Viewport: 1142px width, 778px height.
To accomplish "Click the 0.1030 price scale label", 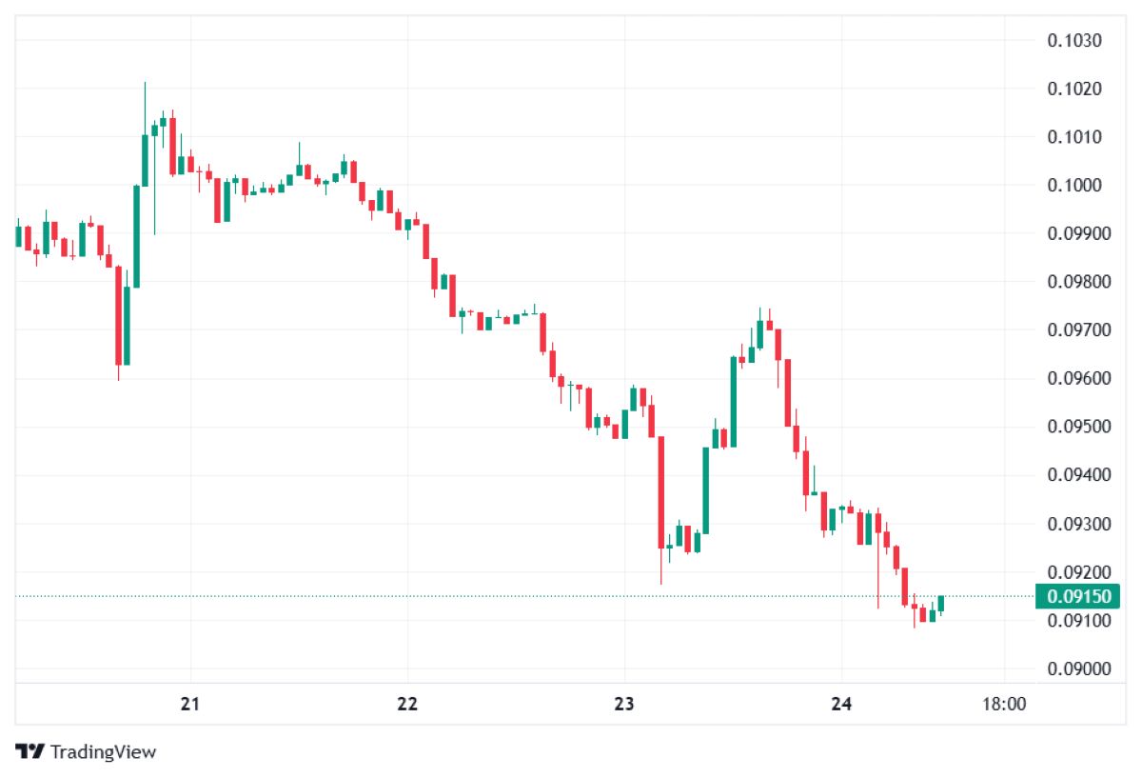I will (x=1073, y=41).
